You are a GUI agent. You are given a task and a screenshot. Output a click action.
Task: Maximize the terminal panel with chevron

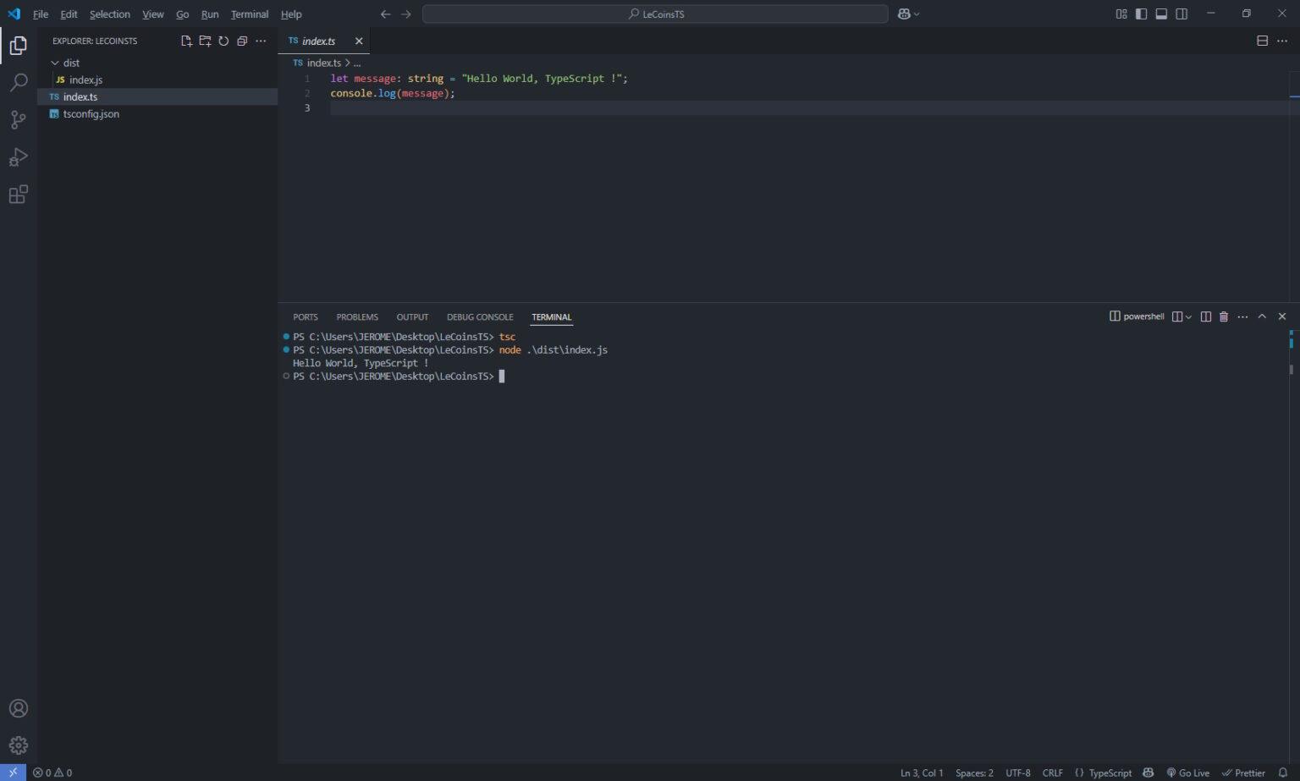1262,316
